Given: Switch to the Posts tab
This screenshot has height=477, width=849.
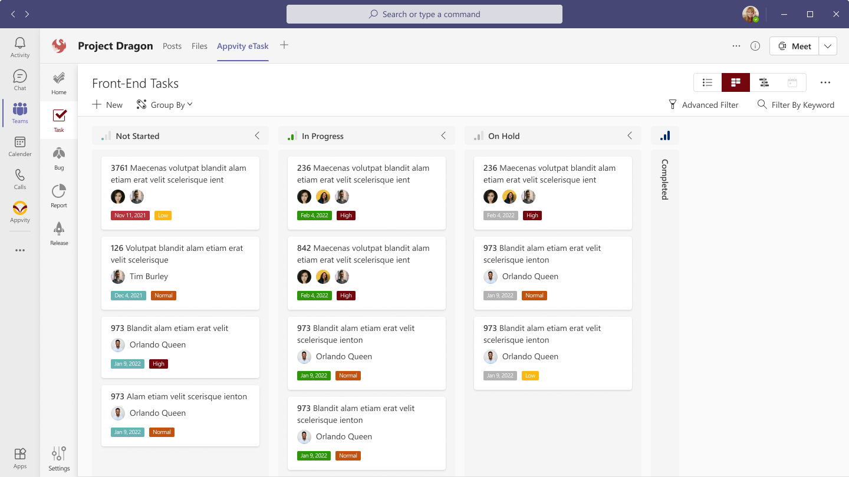Looking at the screenshot, I should point(172,46).
